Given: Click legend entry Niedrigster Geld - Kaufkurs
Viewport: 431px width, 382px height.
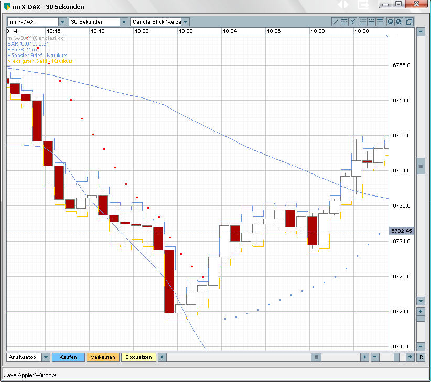Looking at the screenshot, I should 40,61.
